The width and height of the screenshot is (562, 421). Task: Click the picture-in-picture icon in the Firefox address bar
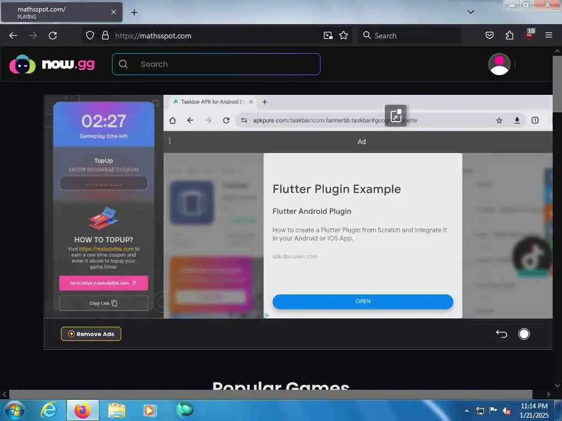click(x=328, y=36)
